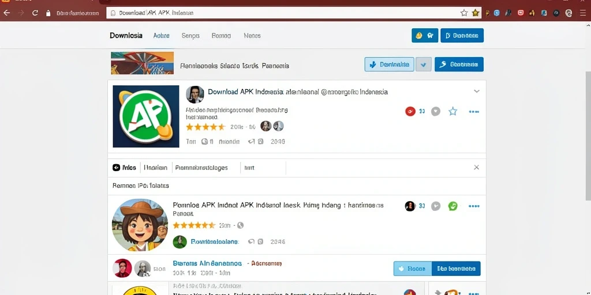This screenshot has width=591, height=295.
Task: Click the gray circle icon in second app card
Action: [436, 206]
